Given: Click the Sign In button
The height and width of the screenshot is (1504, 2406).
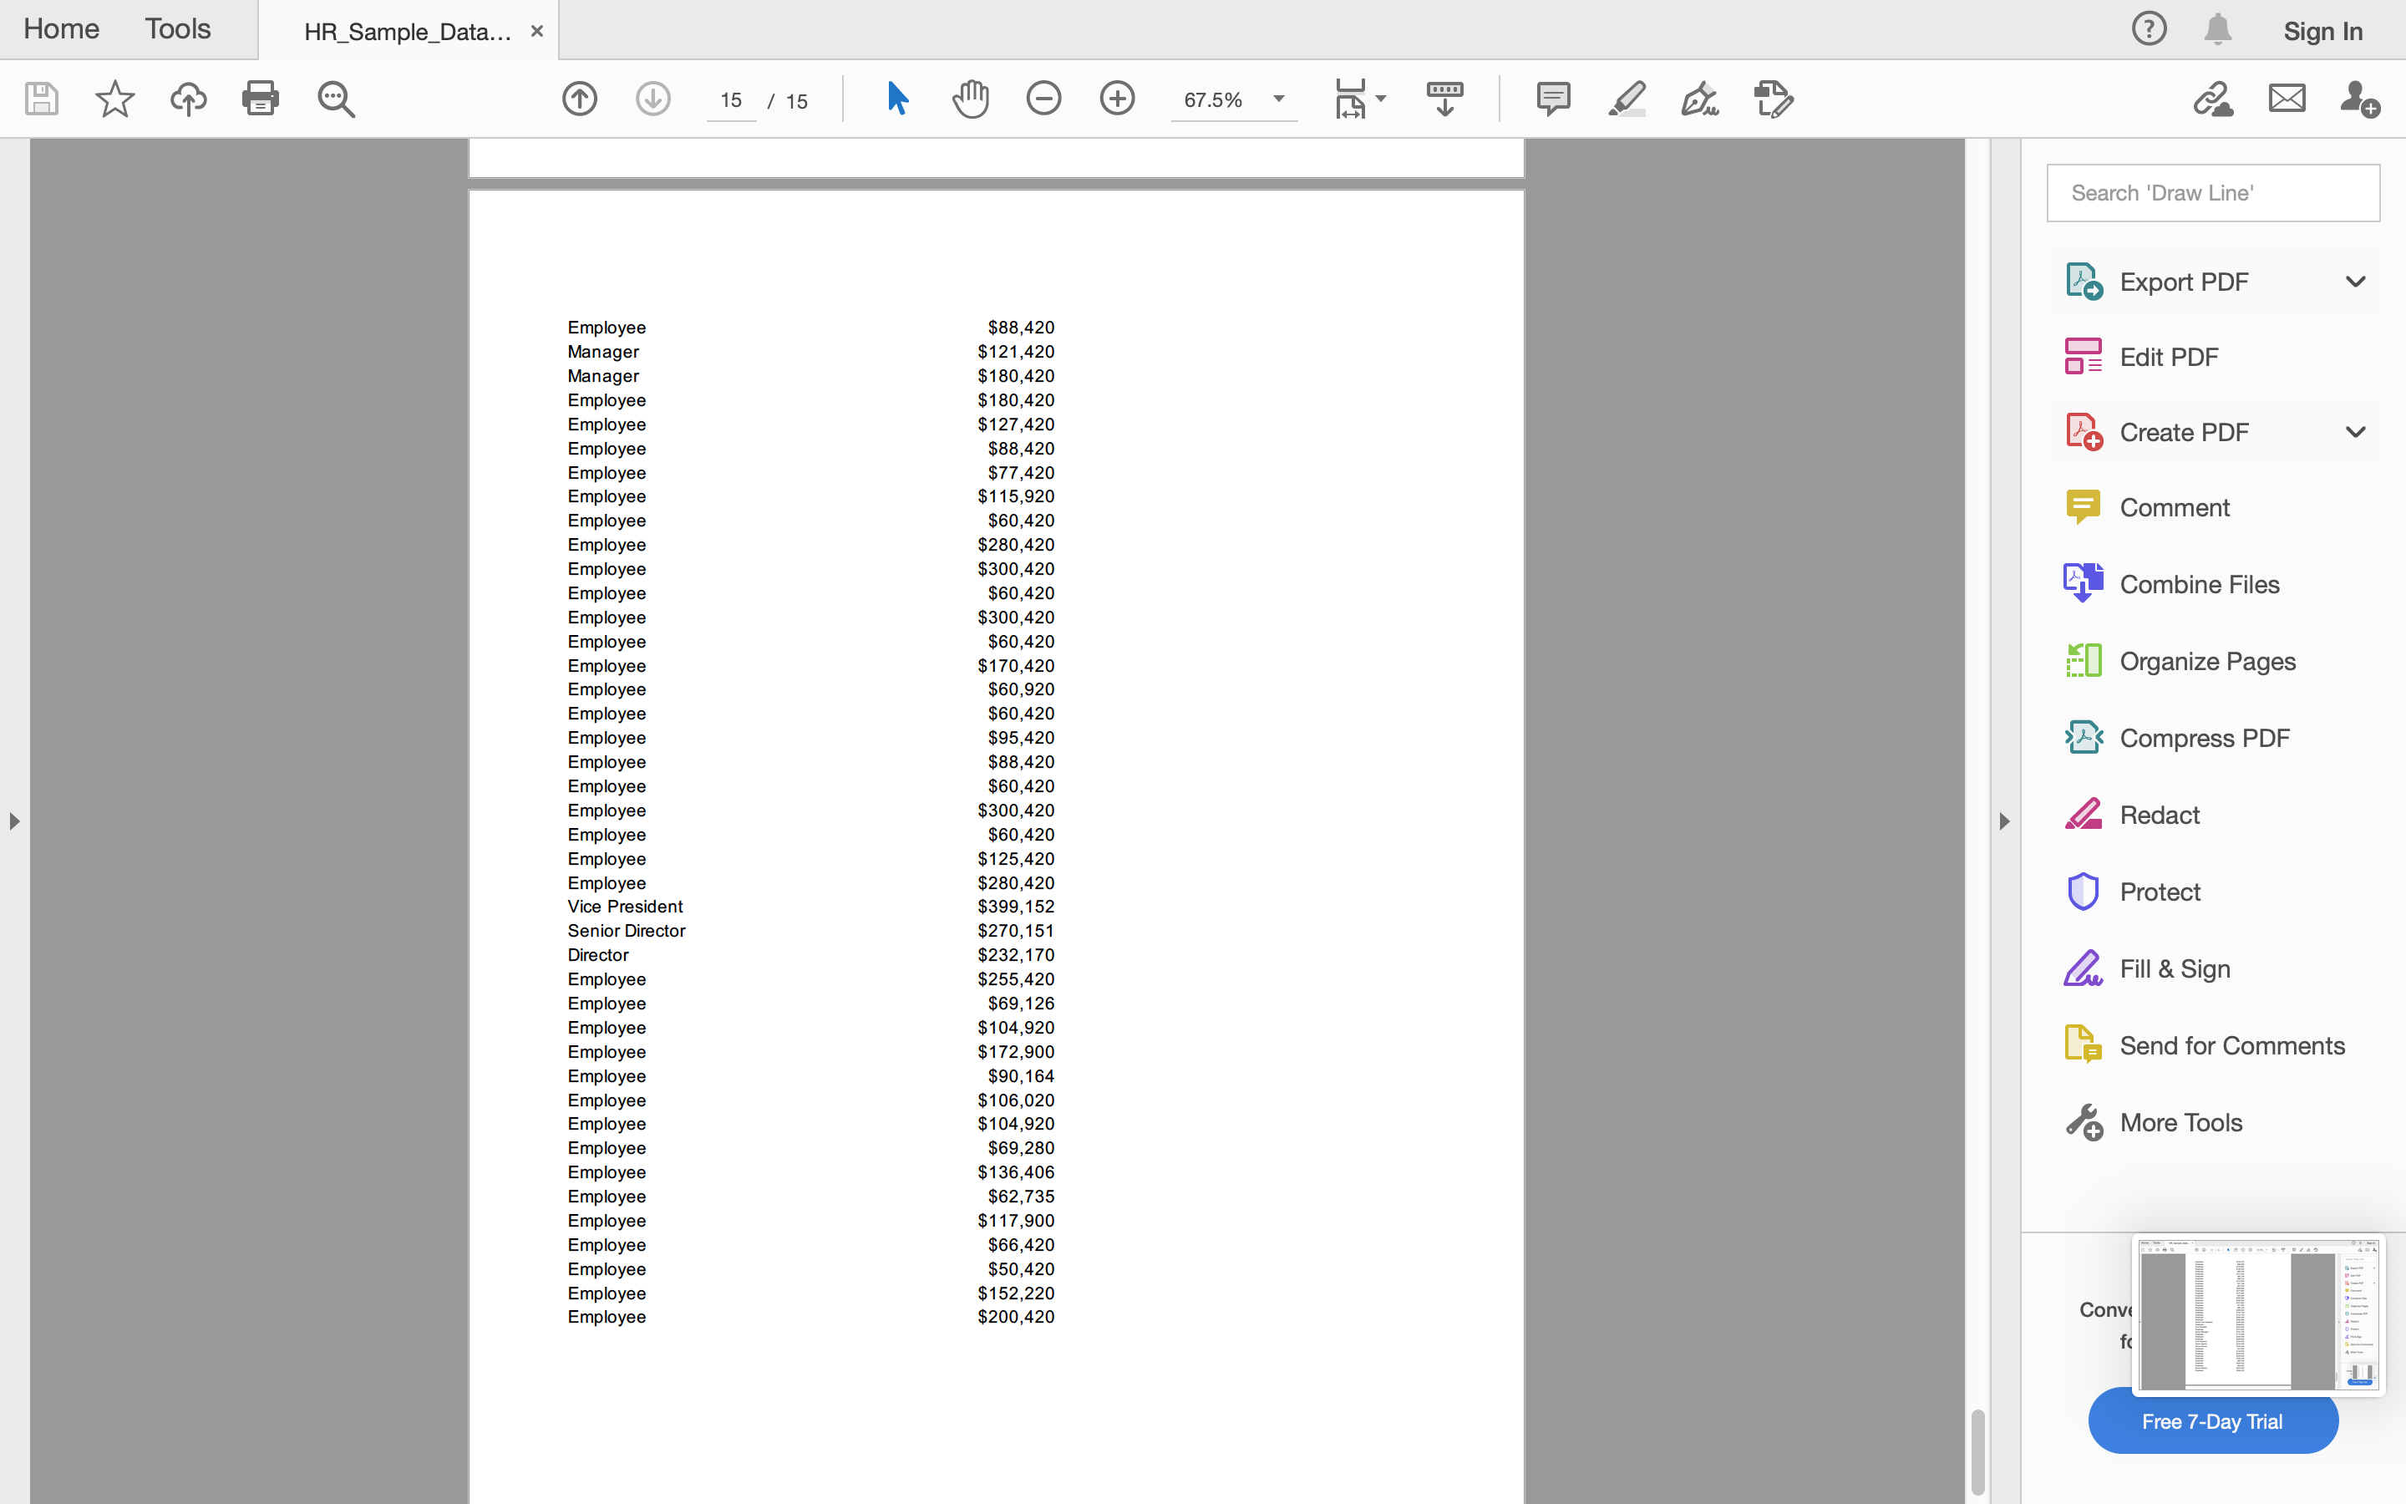Looking at the screenshot, I should [2322, 31].
